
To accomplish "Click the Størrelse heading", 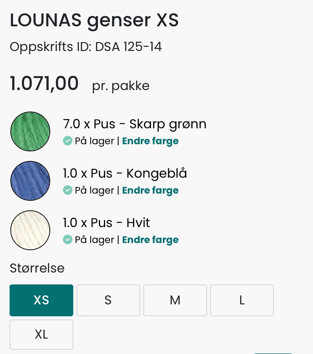I will 37,268.
